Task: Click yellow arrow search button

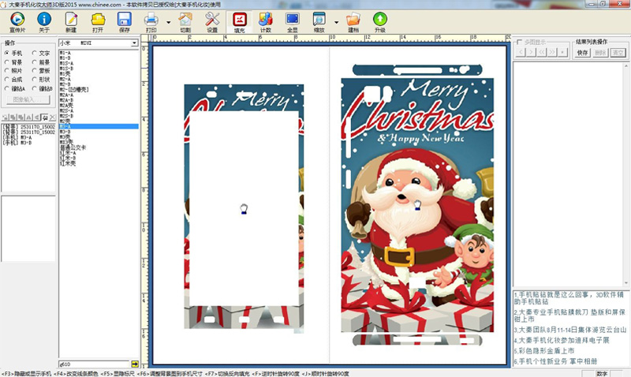Action: tap(135, 364)
